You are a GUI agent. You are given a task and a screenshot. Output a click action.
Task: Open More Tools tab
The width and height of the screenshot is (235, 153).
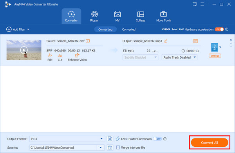(x=163, y=16)
